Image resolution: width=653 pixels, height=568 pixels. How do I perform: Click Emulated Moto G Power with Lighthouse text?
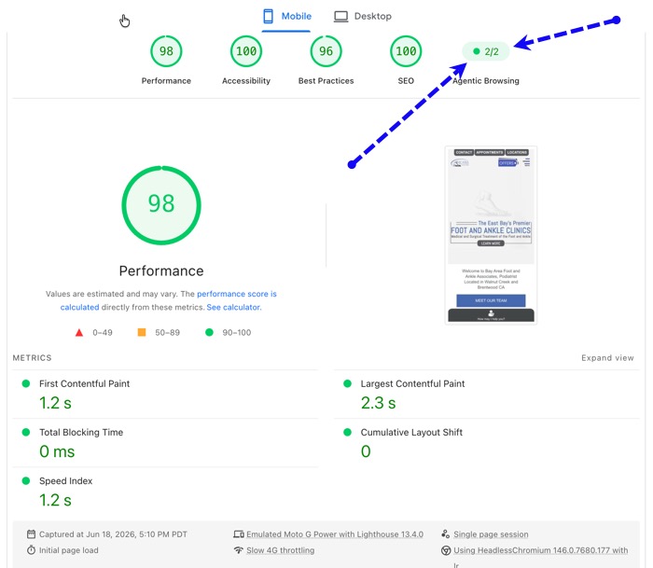(x=335, y=534)
